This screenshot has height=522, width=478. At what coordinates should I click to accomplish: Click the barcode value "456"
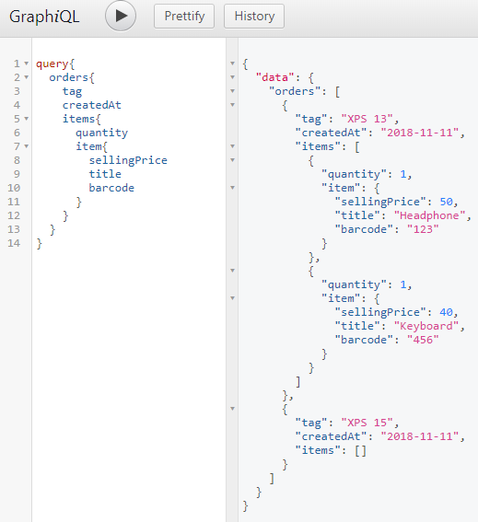click(423, 340)
